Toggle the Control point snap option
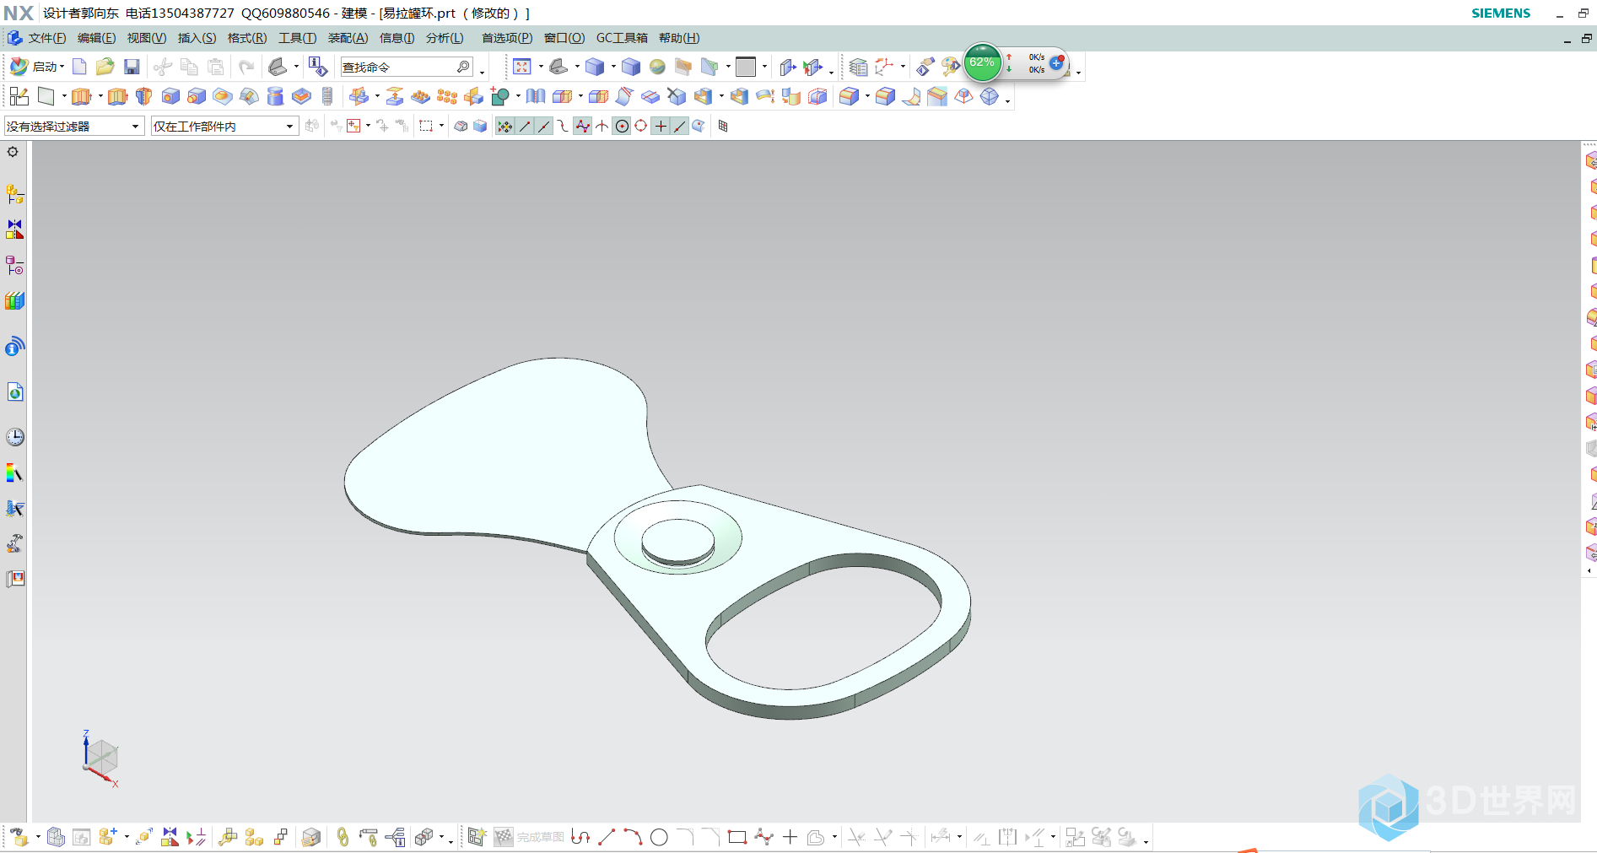1597x853 pixels. click(564, 126)
